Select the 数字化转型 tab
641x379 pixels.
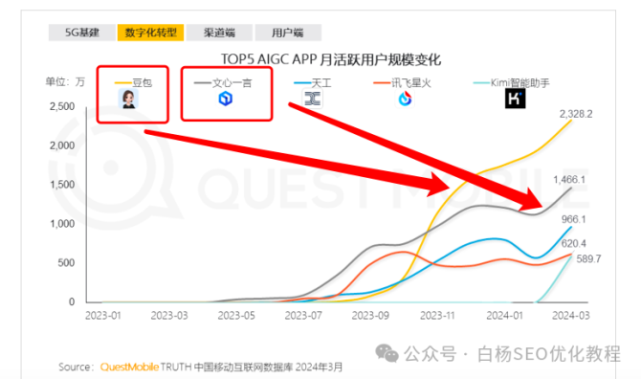tap(150, 33)
